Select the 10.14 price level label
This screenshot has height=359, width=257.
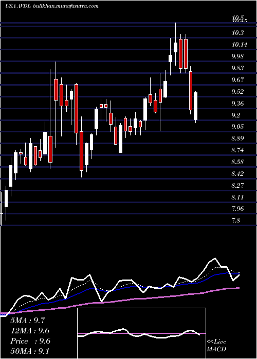240,45
